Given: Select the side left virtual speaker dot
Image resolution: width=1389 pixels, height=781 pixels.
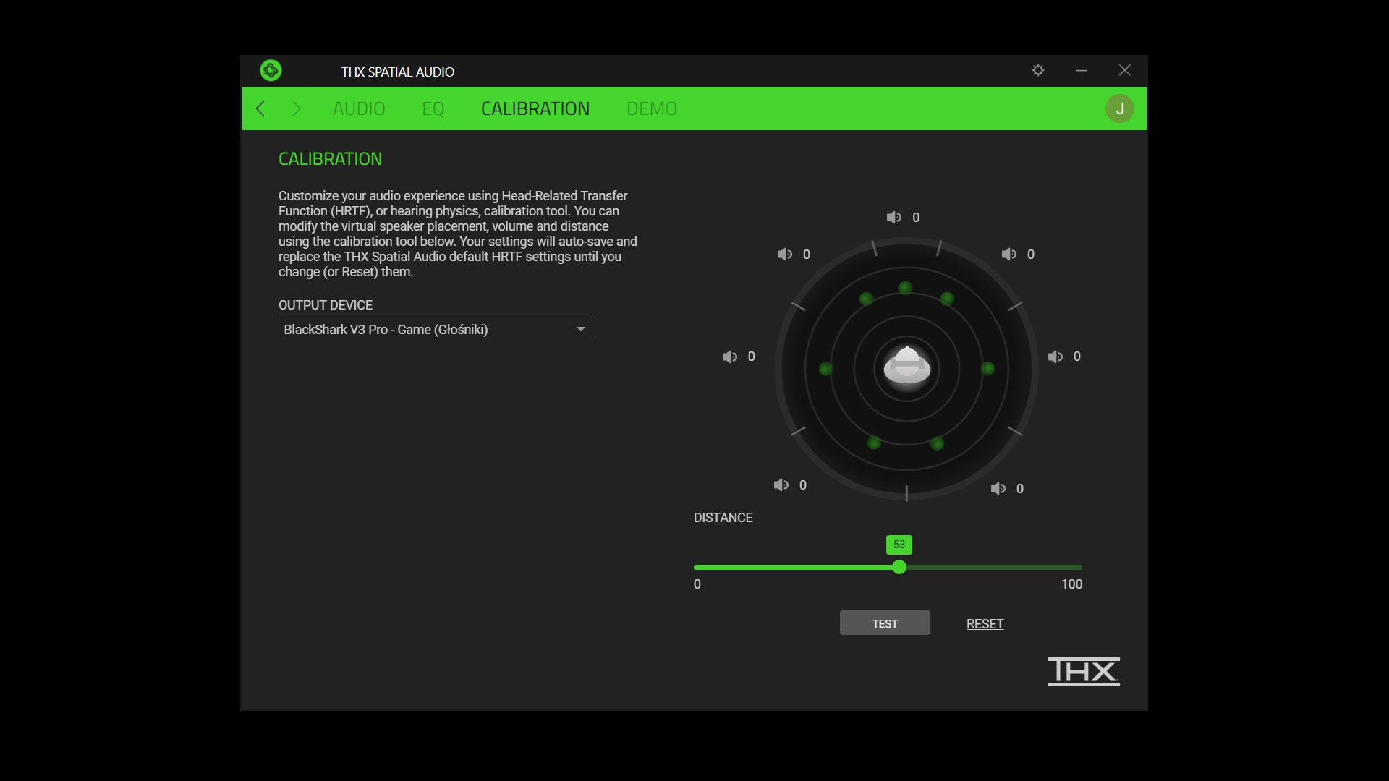Looking at the screenshot, I should coord(825,369).
